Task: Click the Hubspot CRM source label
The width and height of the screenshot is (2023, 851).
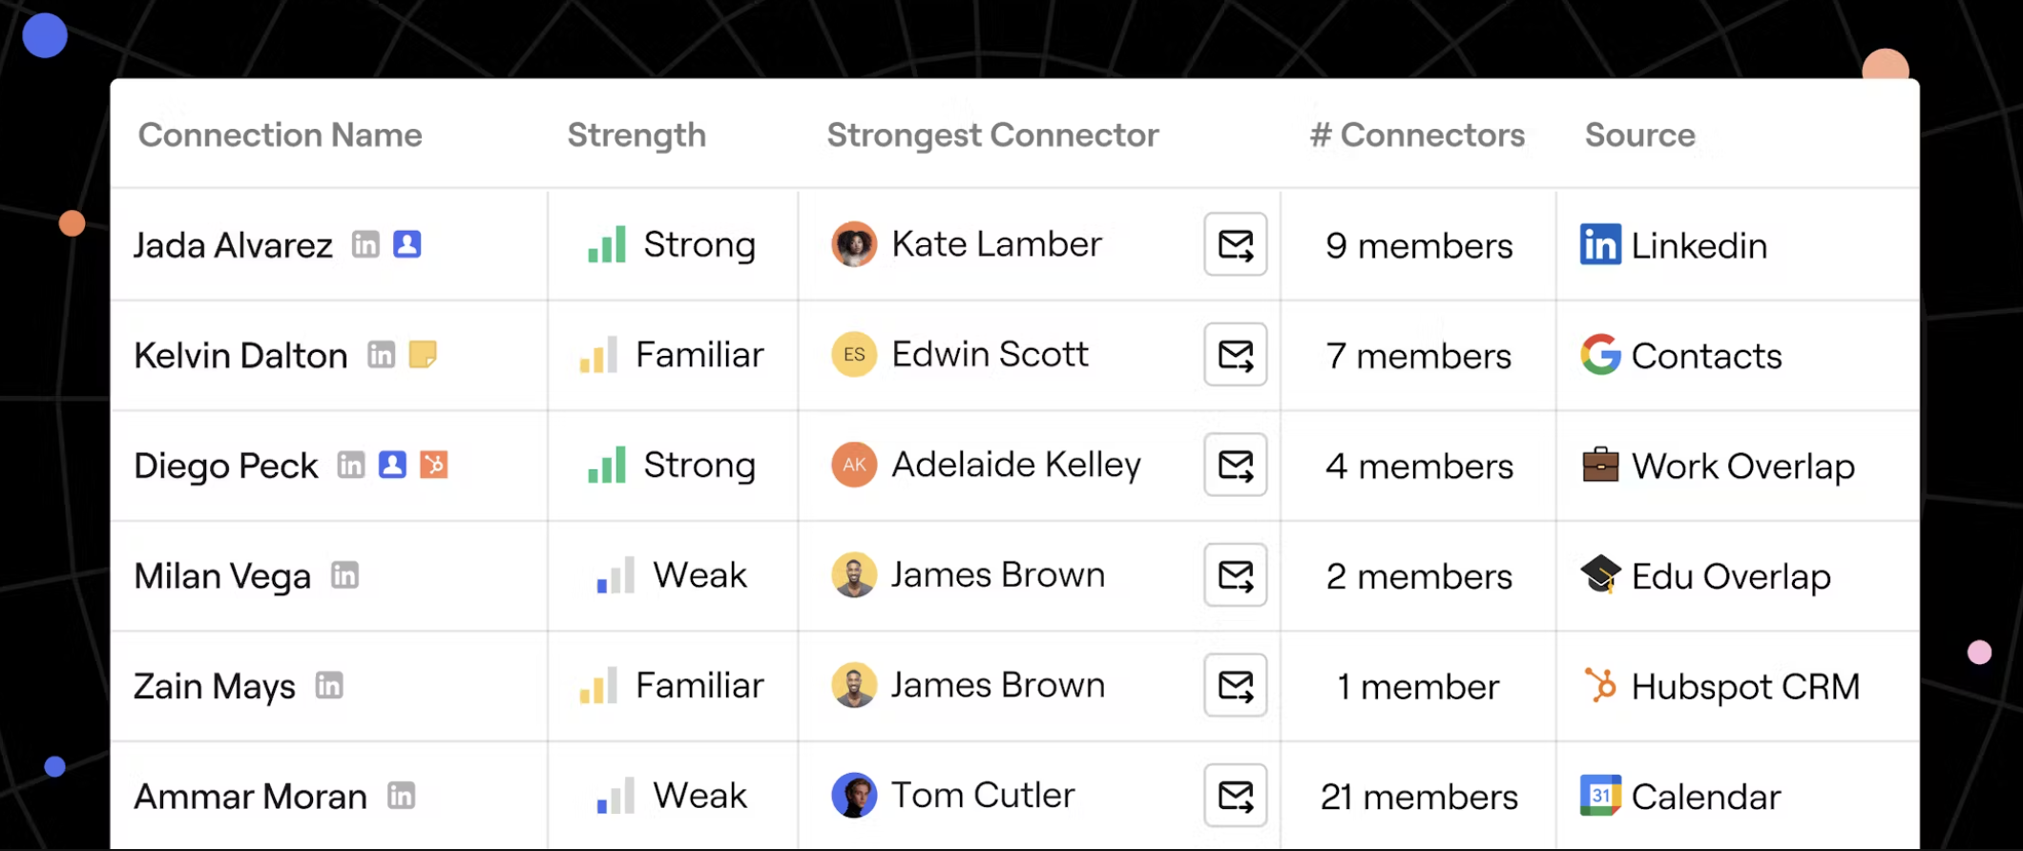Action: coord(1744,687)
